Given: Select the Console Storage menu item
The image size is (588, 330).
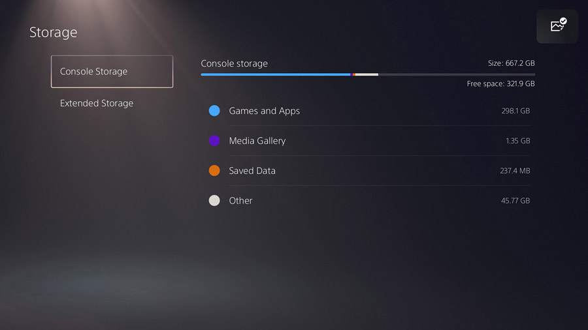Looking at the screenshot, I should [x=112, y=72].
